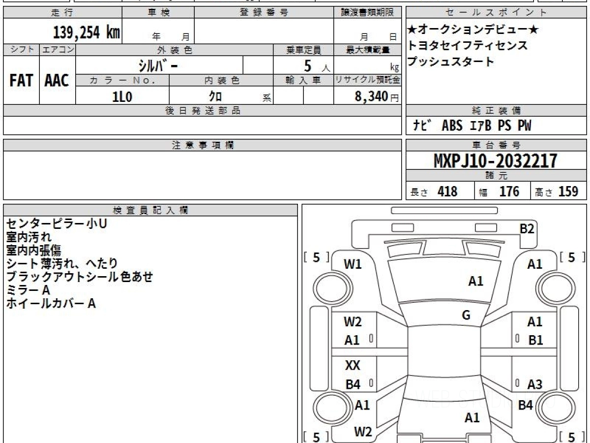This screenshot has width=590, height=443.
Task: Click the リサイクル預託金 header
Action: click(367, 80)
